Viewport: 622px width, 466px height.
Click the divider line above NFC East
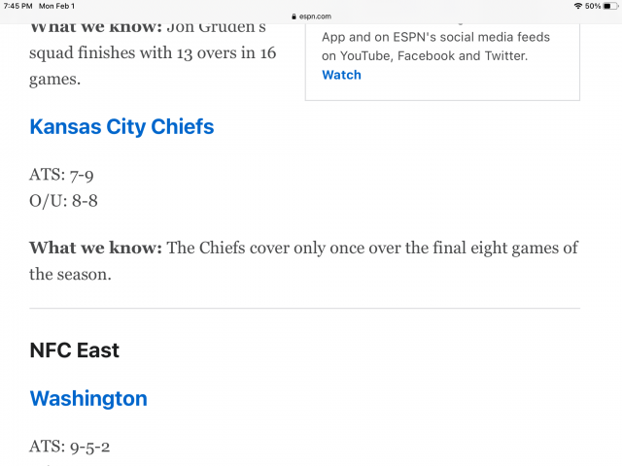(x=305, y=309)
